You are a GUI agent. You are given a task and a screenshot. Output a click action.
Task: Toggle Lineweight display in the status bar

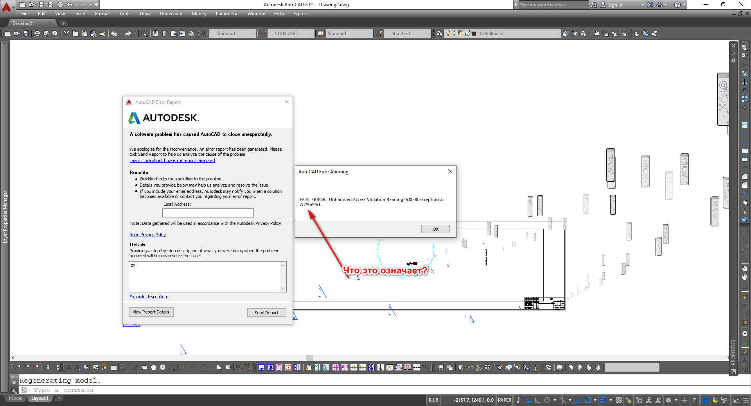(603, 400)
